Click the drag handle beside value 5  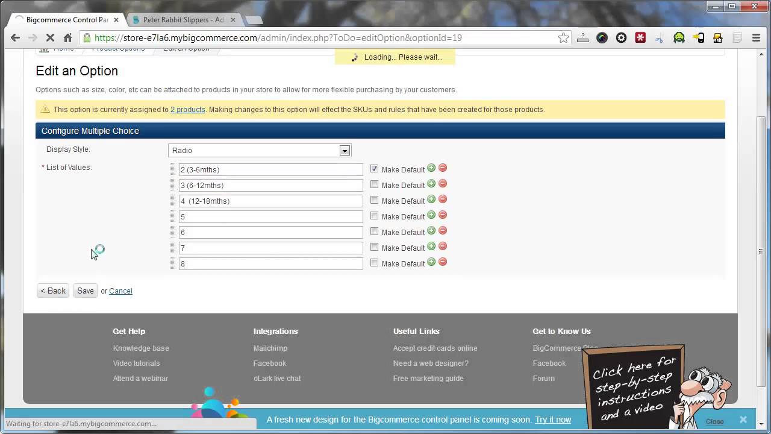click(x=172, y=216)
